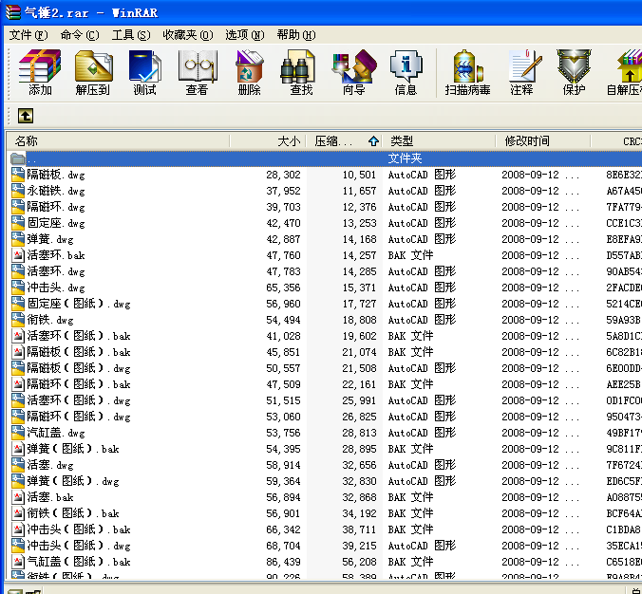This screenshot has height=594, width=642.
Task: Click the icon of 活塞环.bak
Action: [18, 255]
